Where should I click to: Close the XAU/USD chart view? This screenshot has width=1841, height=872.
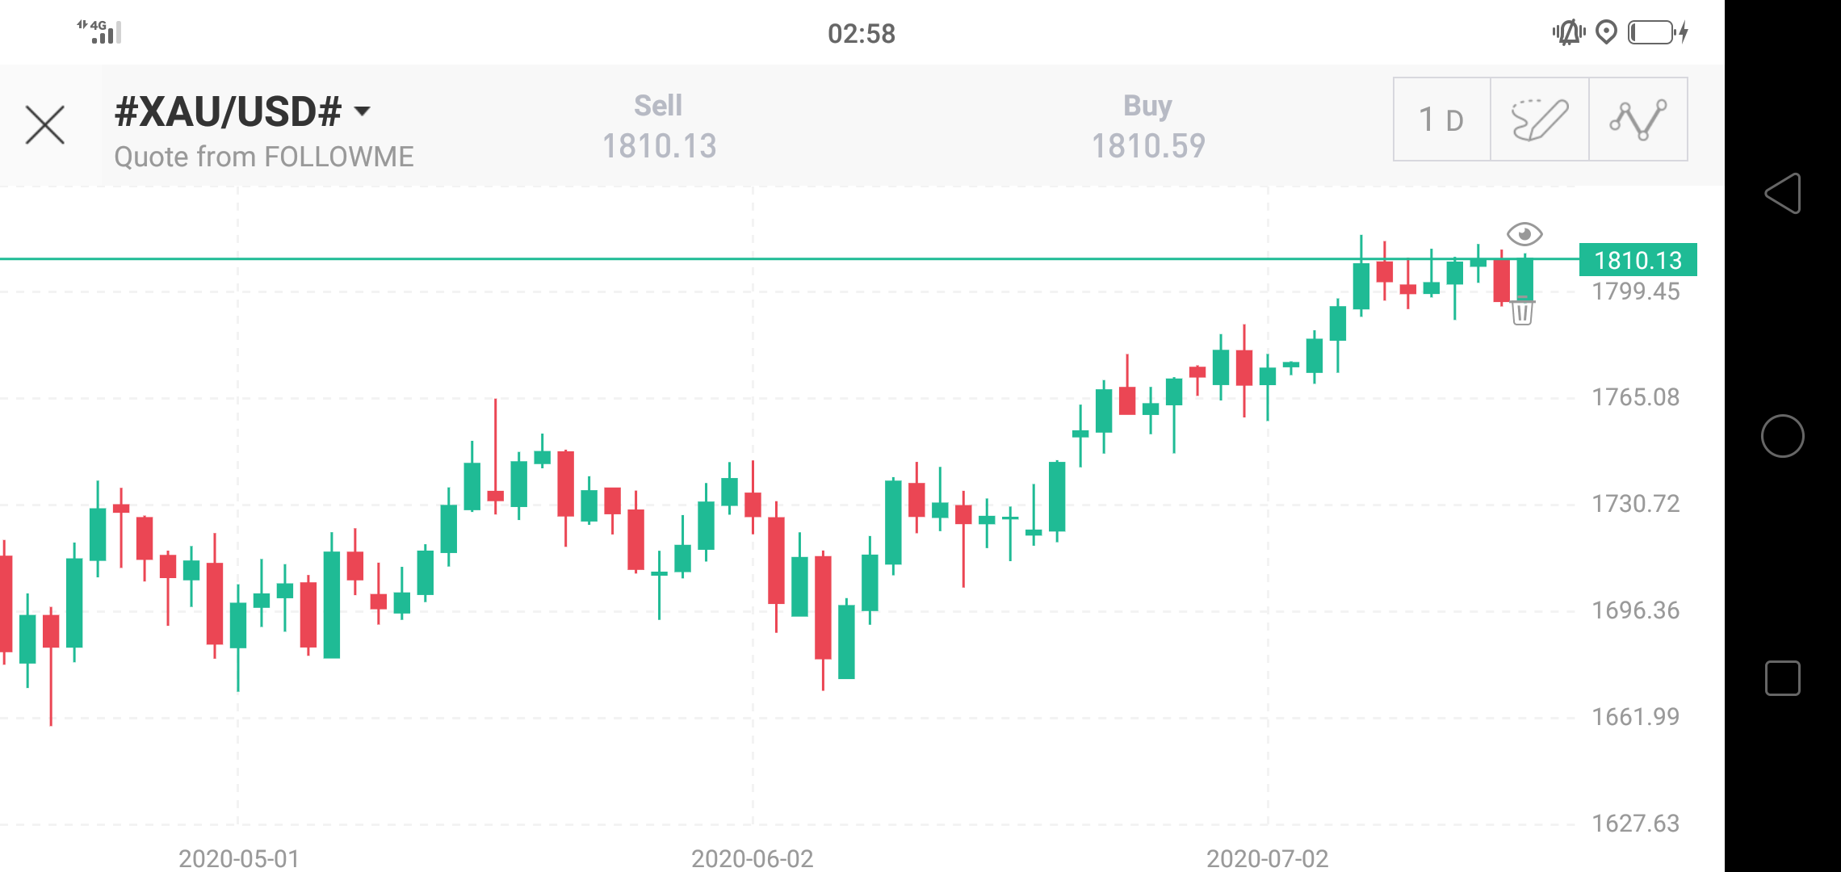[x=45, y=125]
